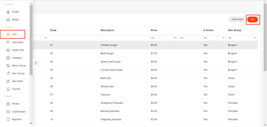This screenshot has height=127, width=267.
Task: Click the Reset Filters button
Action: pyautogui.click(x=237, y=20)
